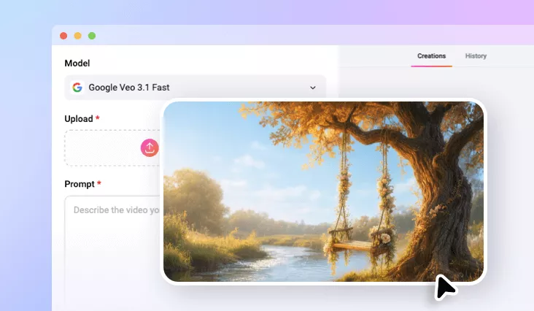The height and width of the screenshot is (311, 534).
Task: Click the Google G logo icon
Action: pos(77,88)
